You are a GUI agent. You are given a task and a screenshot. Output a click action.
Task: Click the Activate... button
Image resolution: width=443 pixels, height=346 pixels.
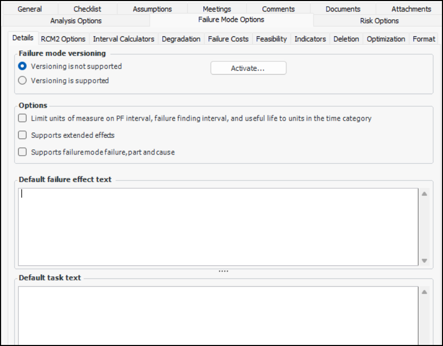click(x=249, y=68)
